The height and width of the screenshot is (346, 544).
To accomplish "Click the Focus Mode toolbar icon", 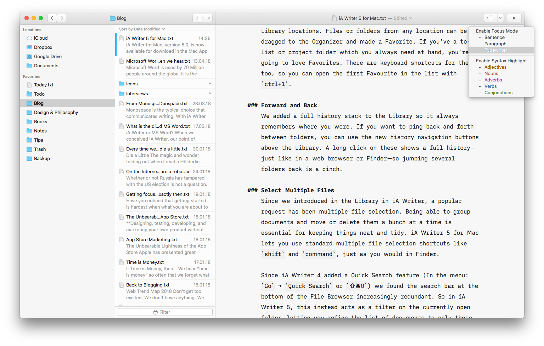I will 491,18.
